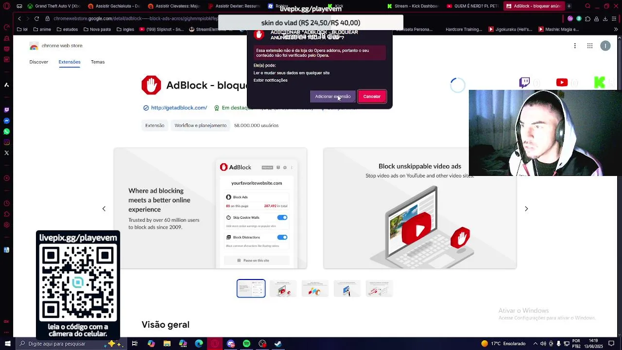Open Microsoft Edge from the taskbar
622x350 pixels.
pos(199,344)
